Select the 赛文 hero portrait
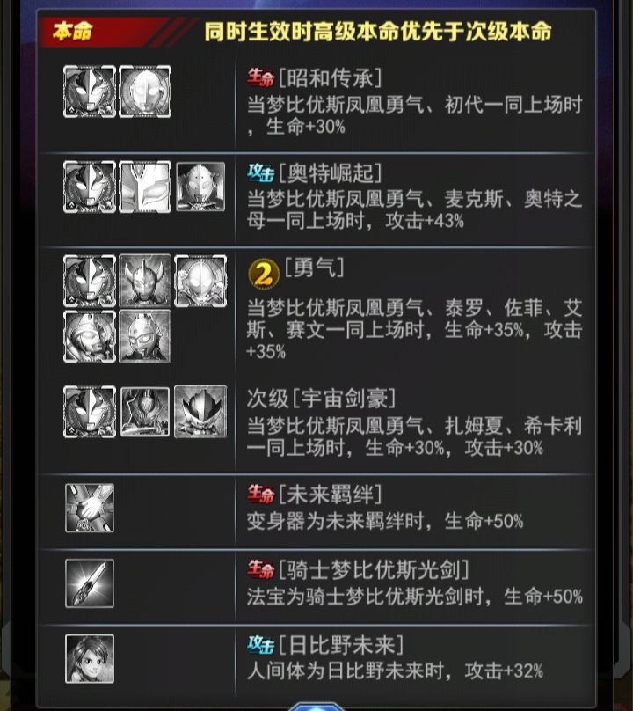Image resolution: width=633 pixels, height=711 pixels. click(145, 336)
